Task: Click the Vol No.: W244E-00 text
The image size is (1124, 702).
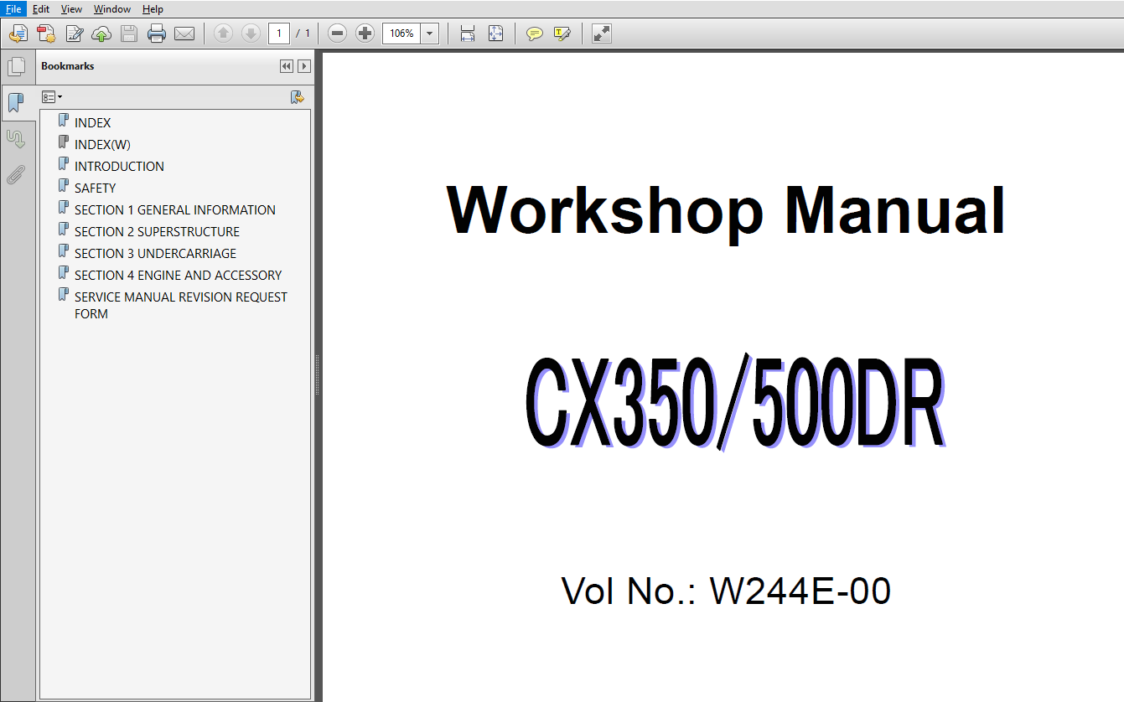Action: (x=726, y=591)
